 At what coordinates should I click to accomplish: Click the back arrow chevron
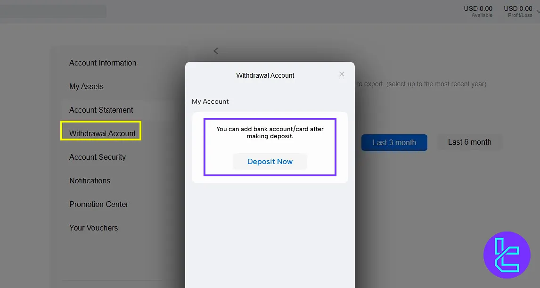pyautogui.click(x=216, y=51)
